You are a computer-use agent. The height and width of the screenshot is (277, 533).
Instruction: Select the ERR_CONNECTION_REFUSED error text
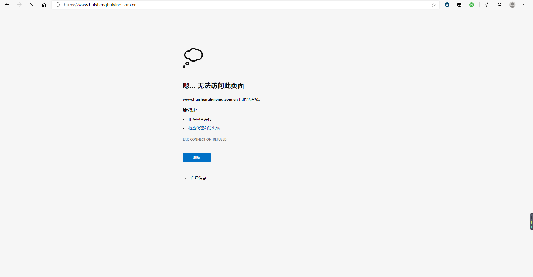[x=205, y=139]
